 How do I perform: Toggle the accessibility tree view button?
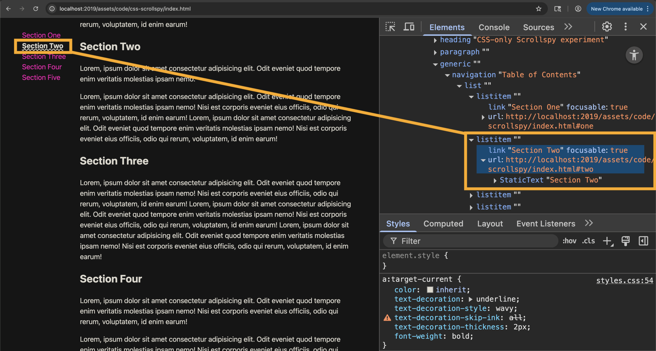(634, 55)
